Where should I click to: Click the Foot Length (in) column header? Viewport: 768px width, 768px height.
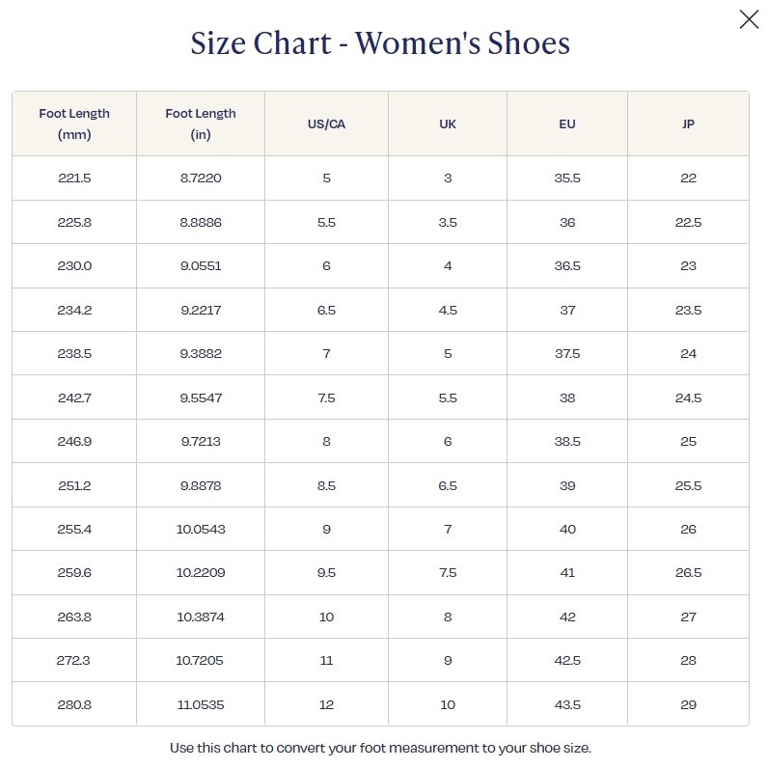201,123
